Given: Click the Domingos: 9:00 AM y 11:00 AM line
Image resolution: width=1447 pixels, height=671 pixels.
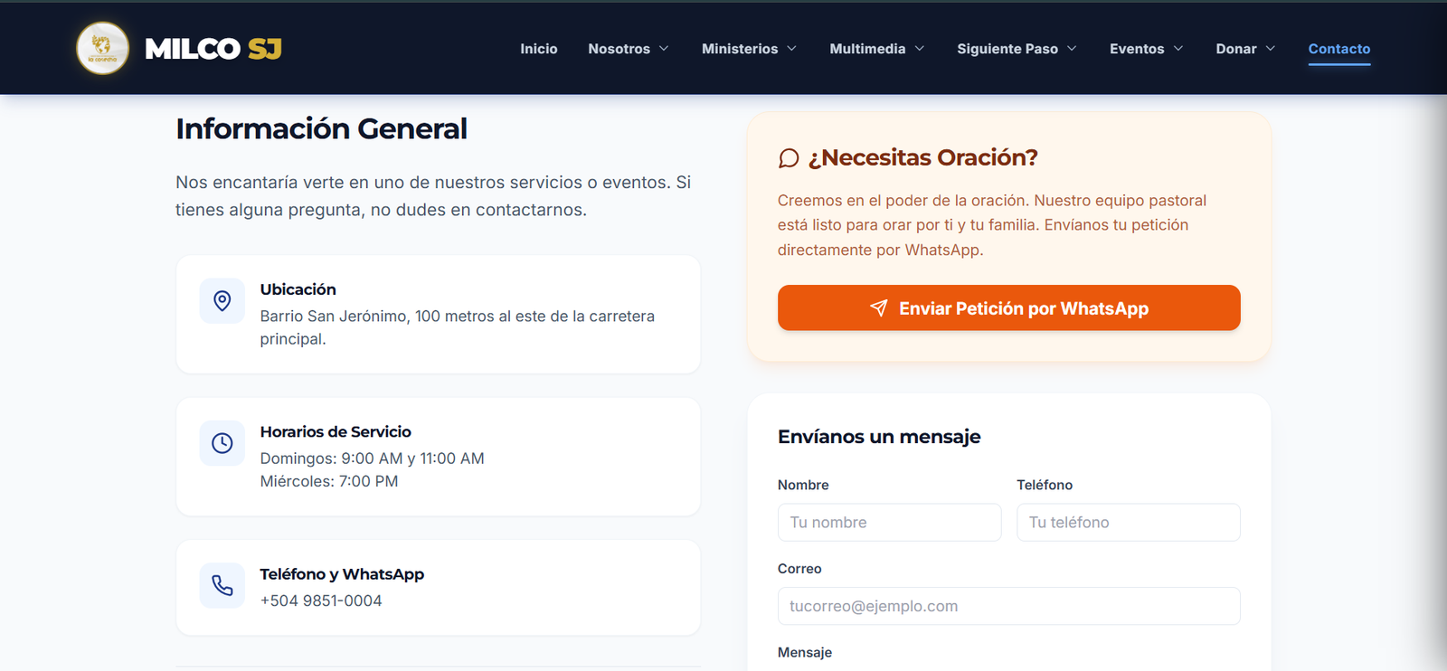Looking at the screenshot, I should point(373,458).
